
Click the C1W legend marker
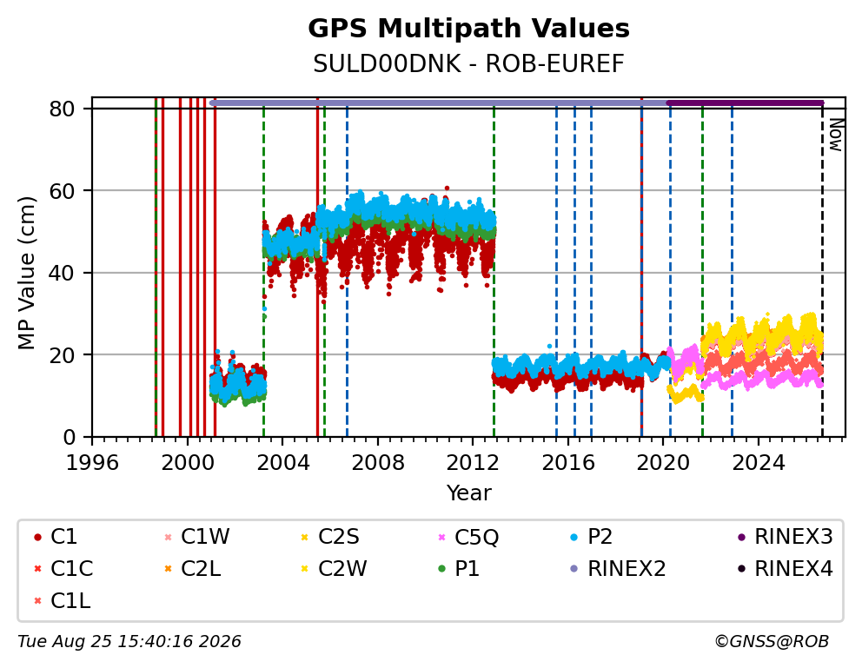[169, 537]
